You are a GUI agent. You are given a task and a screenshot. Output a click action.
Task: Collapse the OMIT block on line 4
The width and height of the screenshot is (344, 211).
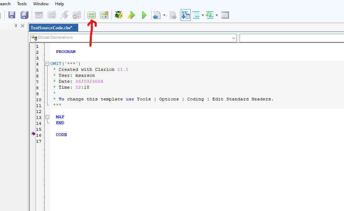tap(47, 63)
